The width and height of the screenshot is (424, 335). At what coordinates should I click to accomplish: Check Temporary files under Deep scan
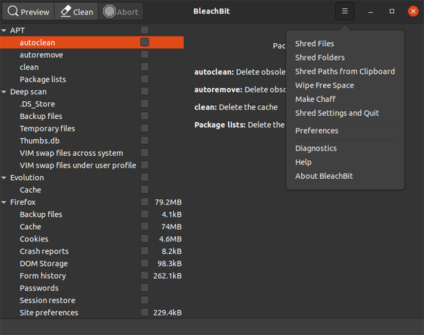pos(144,128)
